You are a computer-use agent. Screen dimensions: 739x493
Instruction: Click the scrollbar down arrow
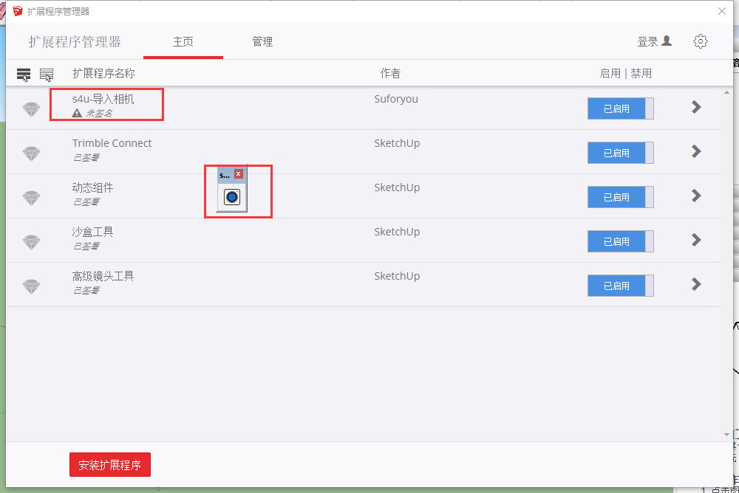click(726, 435)
